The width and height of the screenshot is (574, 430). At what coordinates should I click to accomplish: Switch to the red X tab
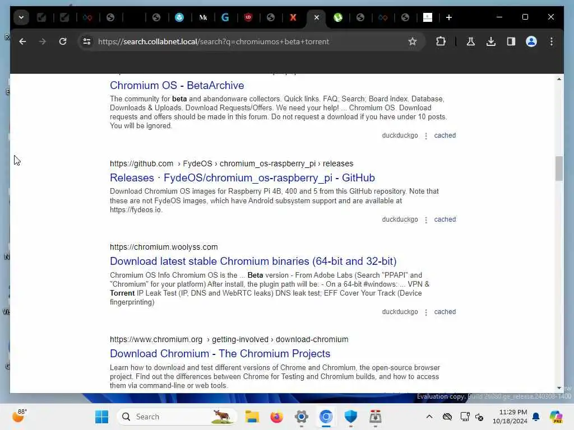pos(293,17)
